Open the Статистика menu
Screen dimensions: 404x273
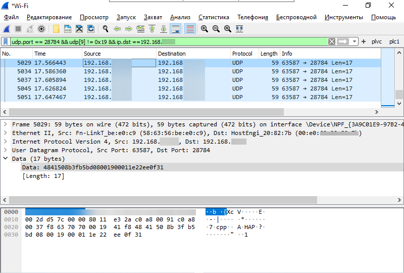click(214, 17)
